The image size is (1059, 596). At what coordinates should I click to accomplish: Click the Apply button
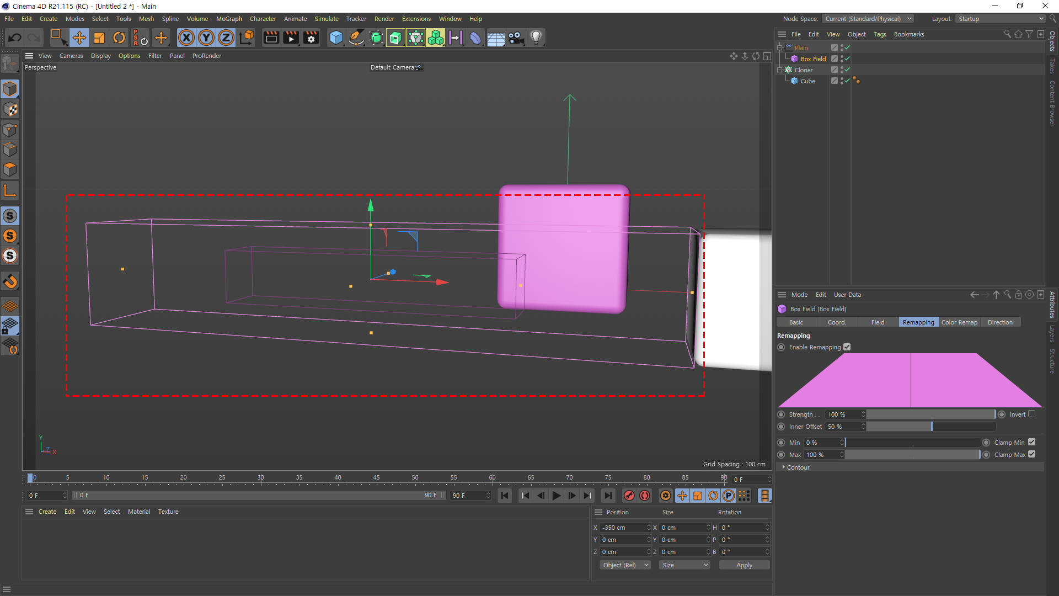(x=744, y=565)
